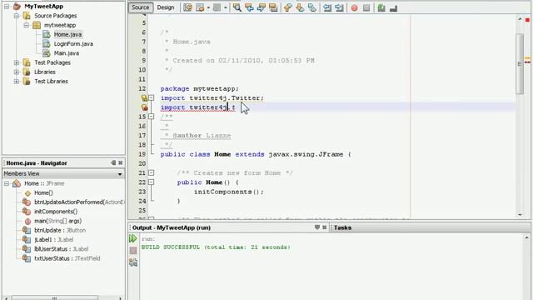
Task: Select jLabel1 : JLabel field
Action: point(53,240)
